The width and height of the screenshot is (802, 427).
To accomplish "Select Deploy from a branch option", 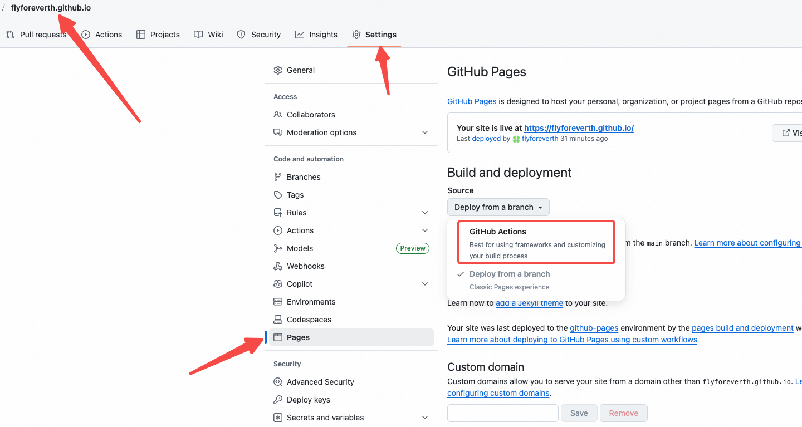I will point(536,281).
